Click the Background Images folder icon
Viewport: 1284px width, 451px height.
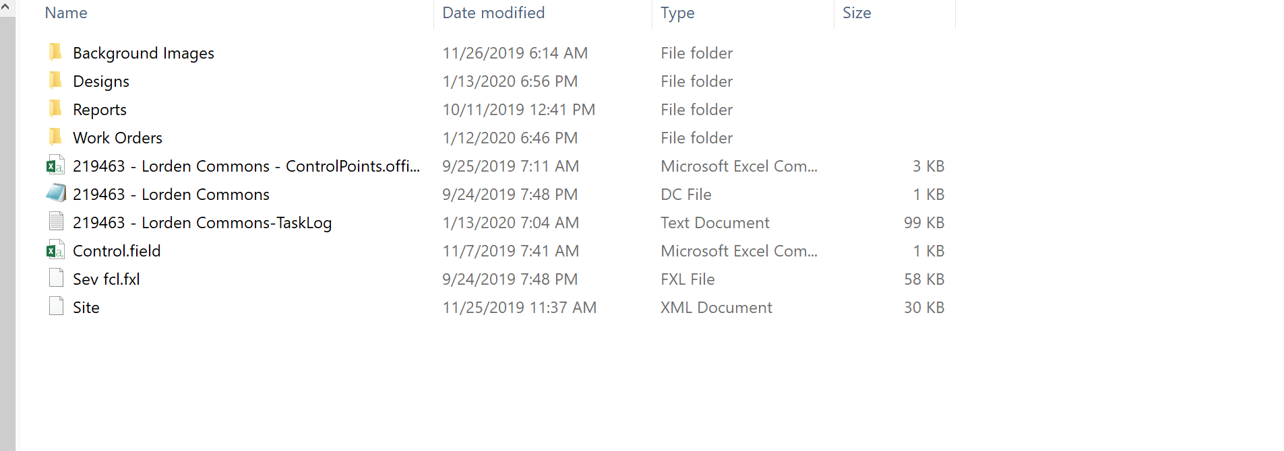tap(55, 53)
